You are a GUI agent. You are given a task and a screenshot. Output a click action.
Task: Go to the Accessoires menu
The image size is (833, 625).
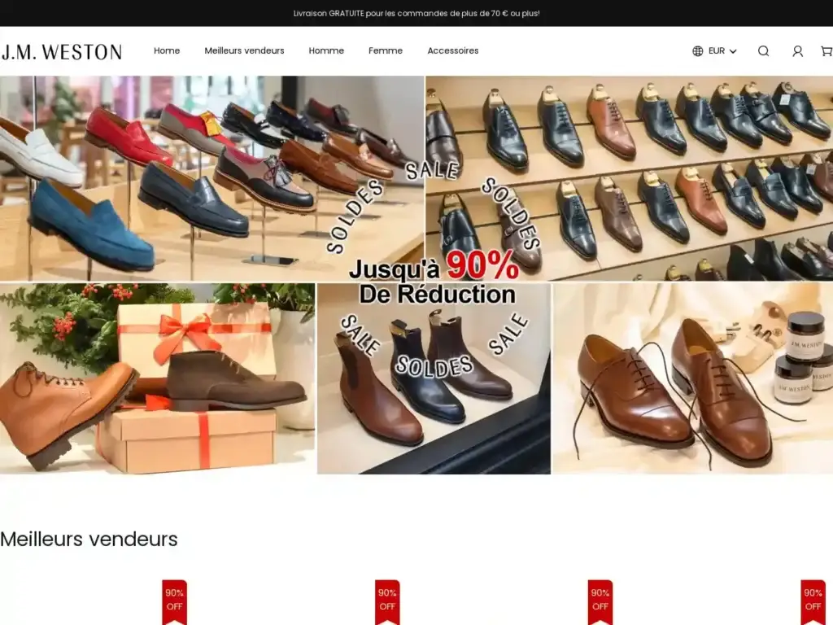(452, 51)
